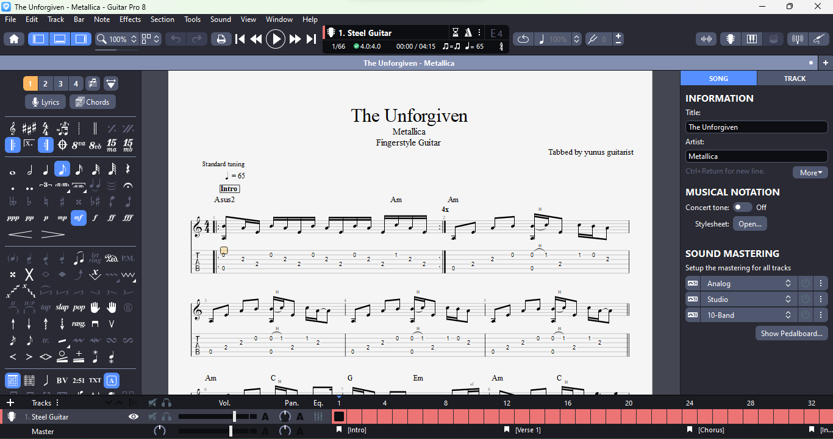Select voice 3 in the edition palette
The image size is (833, 439).
[60, 83]
